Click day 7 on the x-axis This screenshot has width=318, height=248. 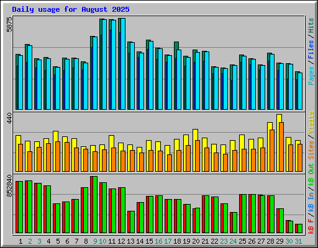point(76,241)
